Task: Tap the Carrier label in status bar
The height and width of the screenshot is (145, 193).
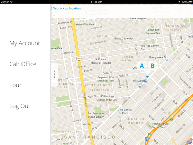Action: point(5,2)
